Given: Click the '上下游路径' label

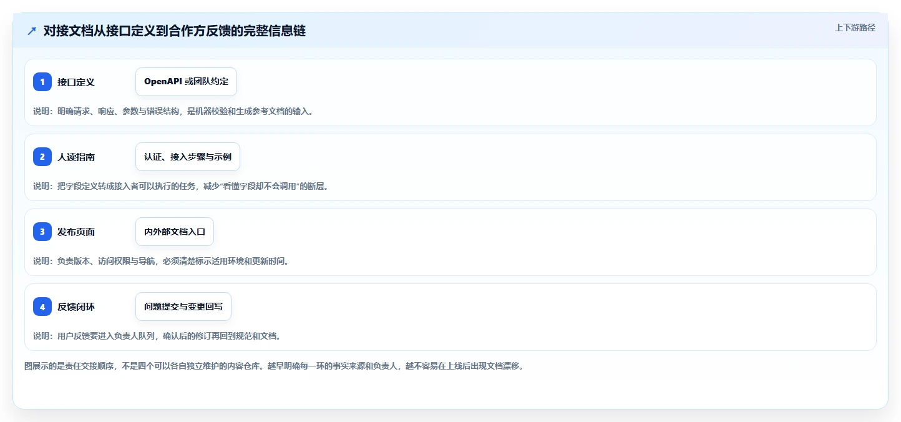Looking at the screenshot, I should coord(855,27).
